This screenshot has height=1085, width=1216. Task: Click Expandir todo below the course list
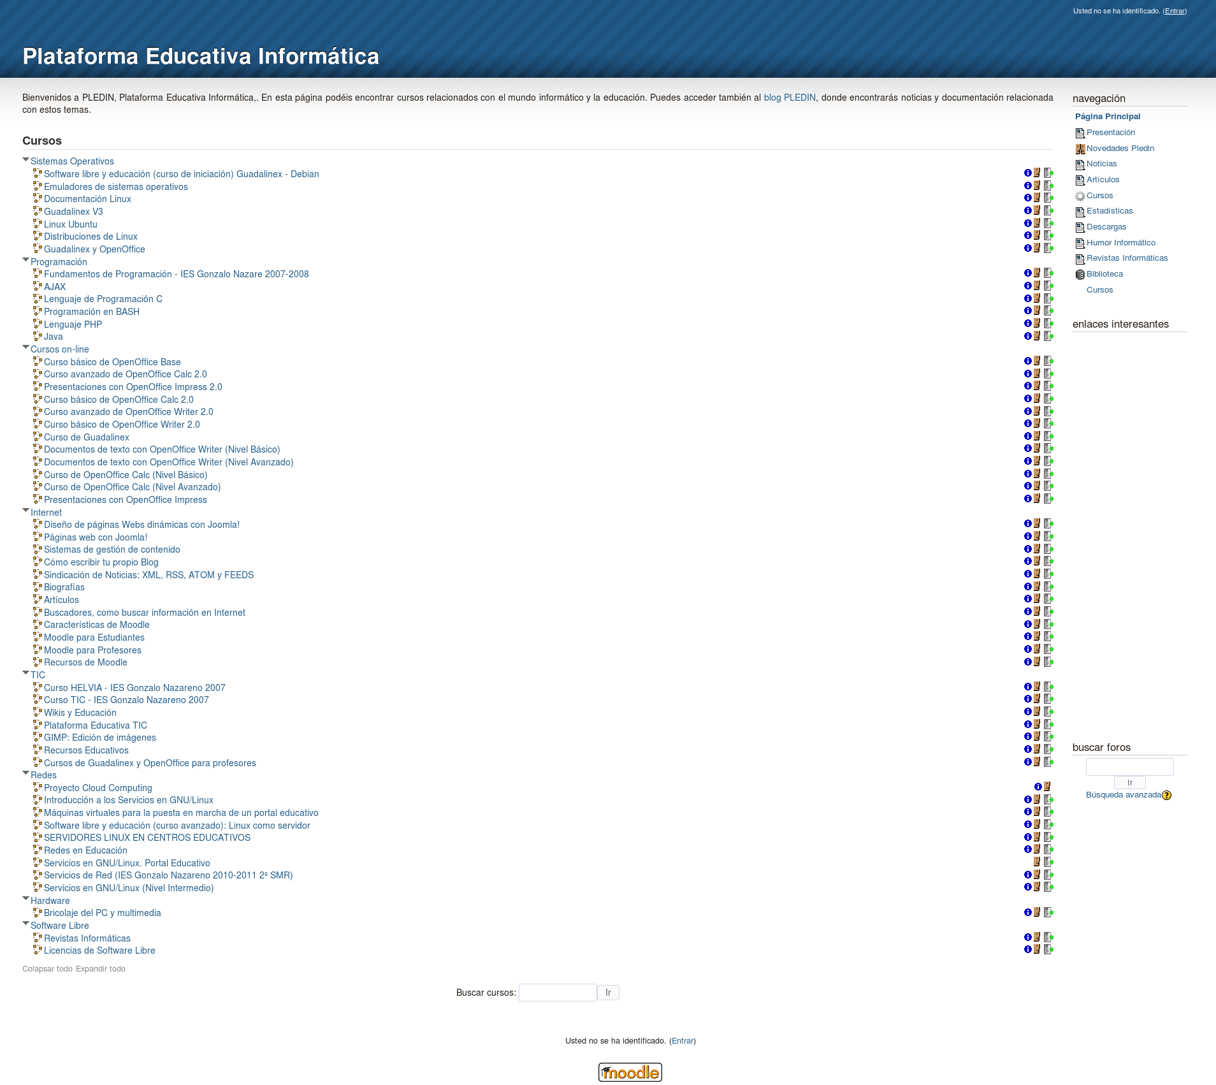tap(100, 969)
